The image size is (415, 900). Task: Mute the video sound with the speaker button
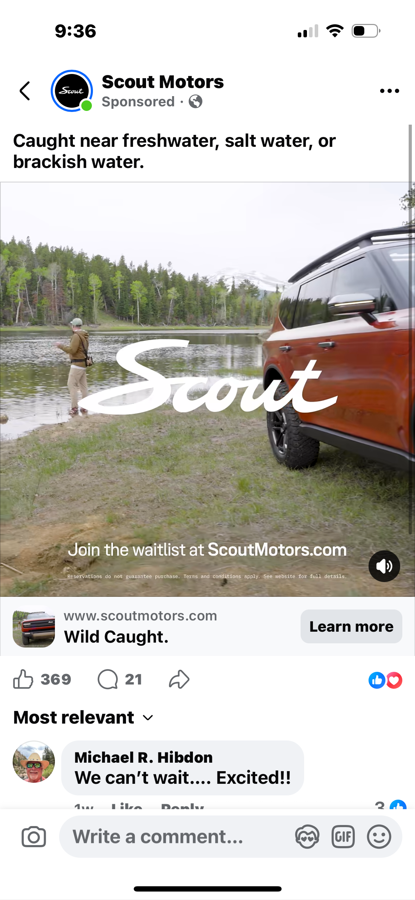pos(384,566)
